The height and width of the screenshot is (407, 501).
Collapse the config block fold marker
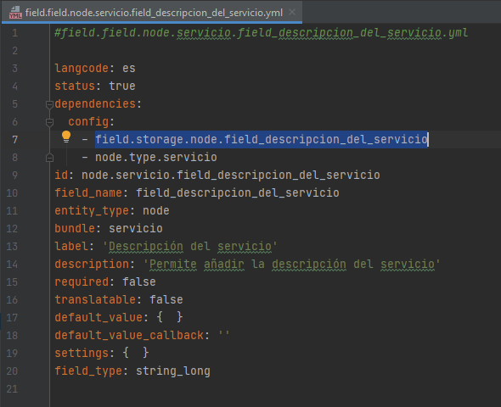(49, 122)
